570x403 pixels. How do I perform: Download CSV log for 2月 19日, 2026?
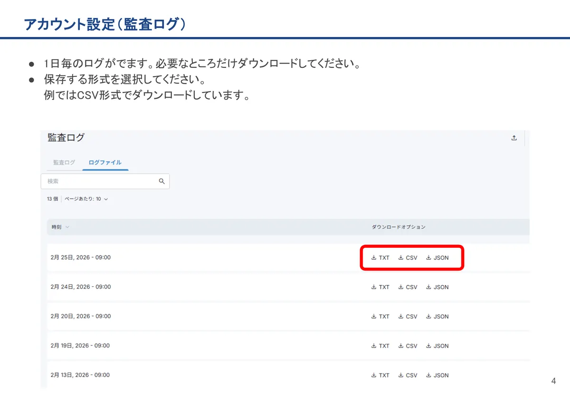point(408,346)
